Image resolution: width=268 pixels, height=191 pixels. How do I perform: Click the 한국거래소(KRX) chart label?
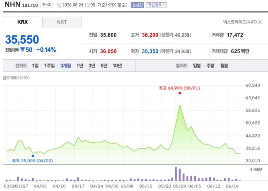[x=16, y=78]
